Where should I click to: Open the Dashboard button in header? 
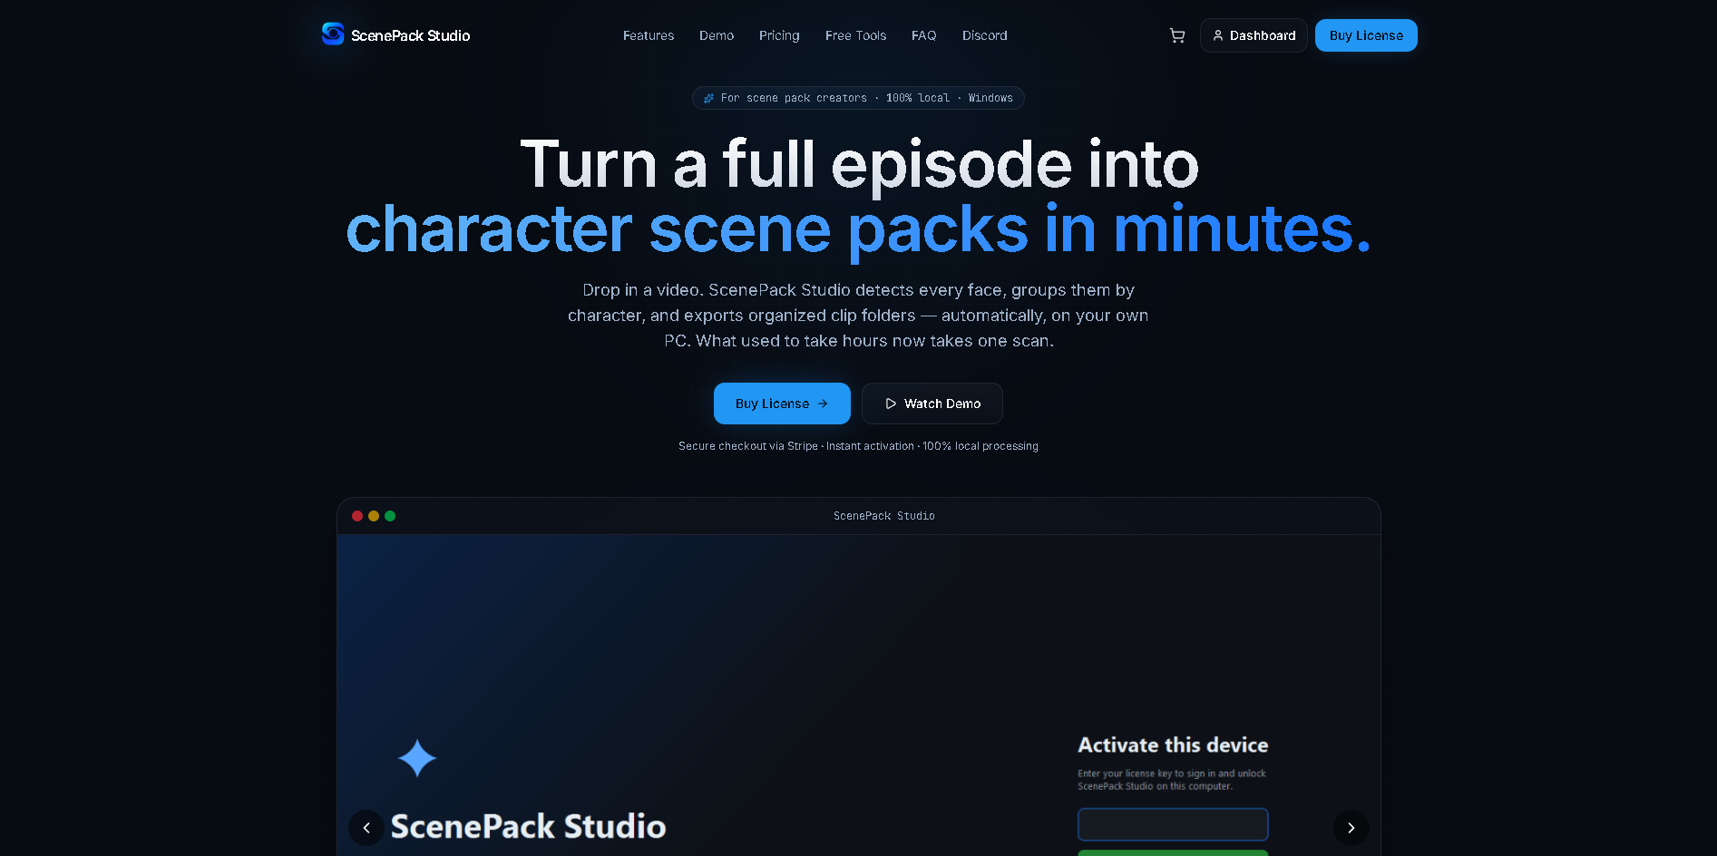(x=1254, y=35)
